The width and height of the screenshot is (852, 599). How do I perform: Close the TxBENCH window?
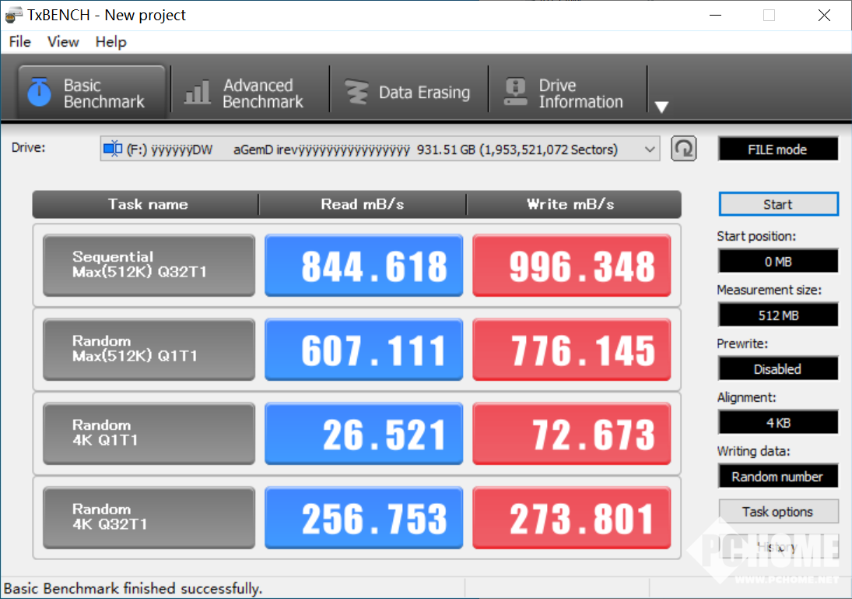[824, 16]
